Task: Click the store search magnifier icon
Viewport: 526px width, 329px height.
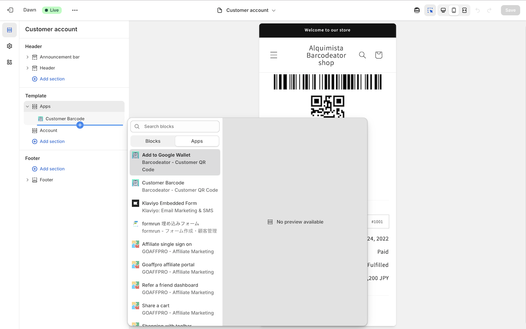Action: pyautogui.click(x=362, y=55)
